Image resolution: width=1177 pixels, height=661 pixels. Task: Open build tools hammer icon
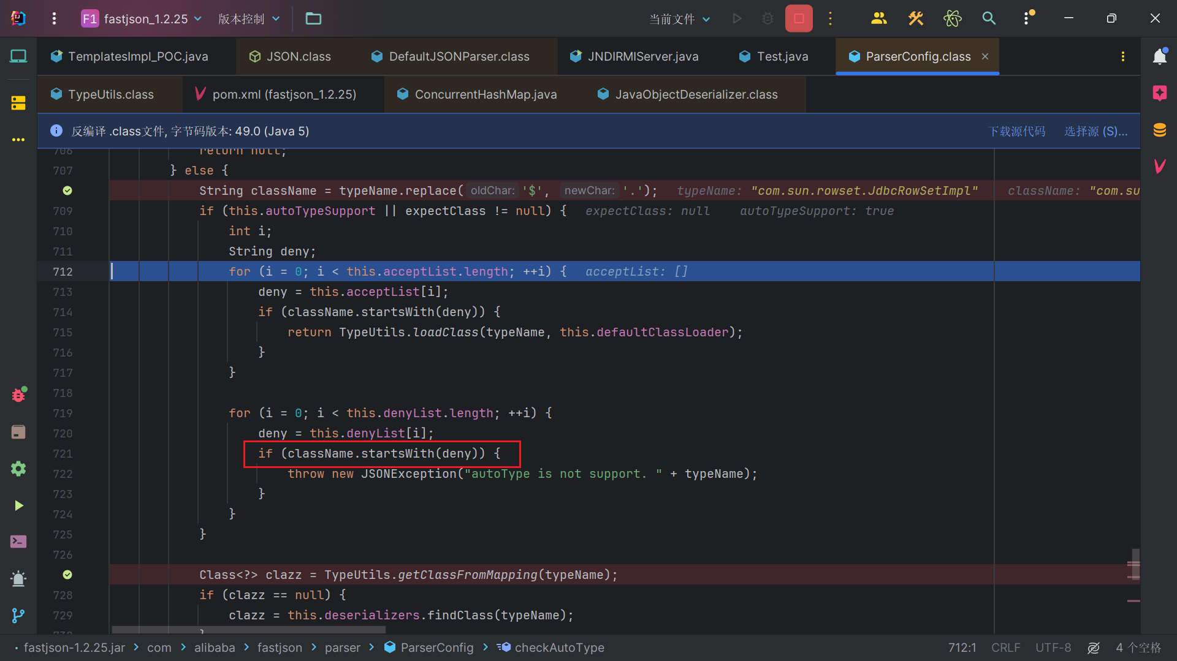pos(915,18)
